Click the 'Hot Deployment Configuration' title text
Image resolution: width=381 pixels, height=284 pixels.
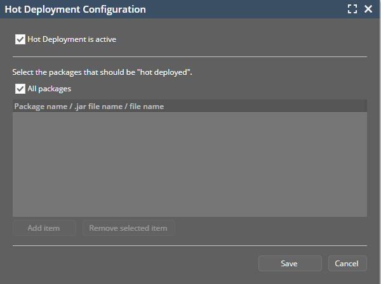click(76, 10)
